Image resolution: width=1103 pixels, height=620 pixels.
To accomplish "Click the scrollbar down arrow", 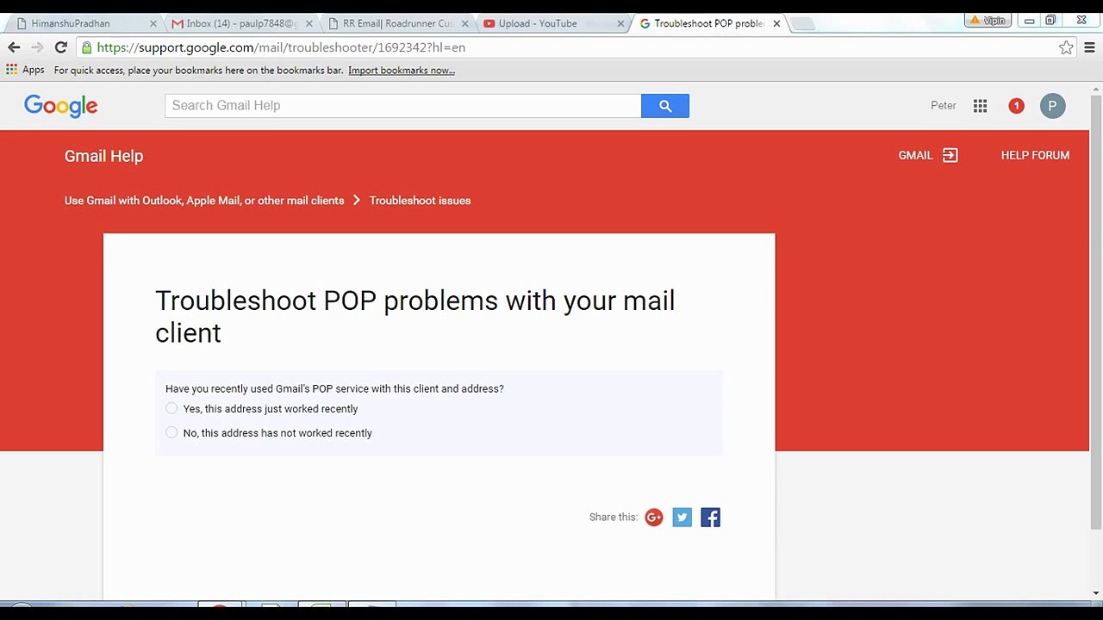I will tap(1096, 593).
